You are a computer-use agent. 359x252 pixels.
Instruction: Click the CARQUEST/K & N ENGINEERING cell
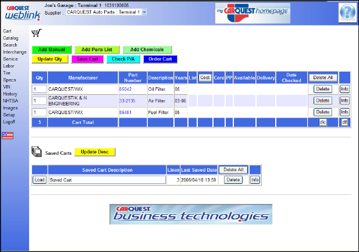[83, 101]
